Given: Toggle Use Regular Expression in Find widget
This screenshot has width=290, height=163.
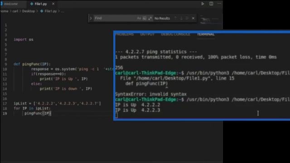Looking at the screenshot, I should [x=150, y=18].
